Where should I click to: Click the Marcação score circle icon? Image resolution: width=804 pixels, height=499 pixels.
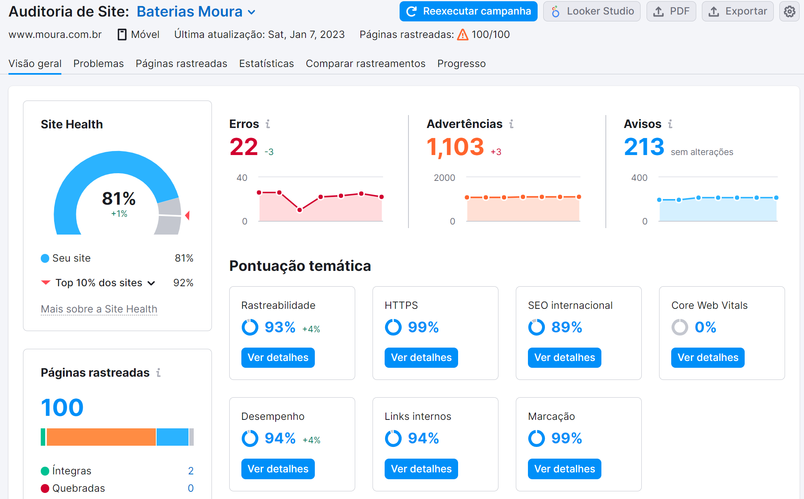coord(536,438)
